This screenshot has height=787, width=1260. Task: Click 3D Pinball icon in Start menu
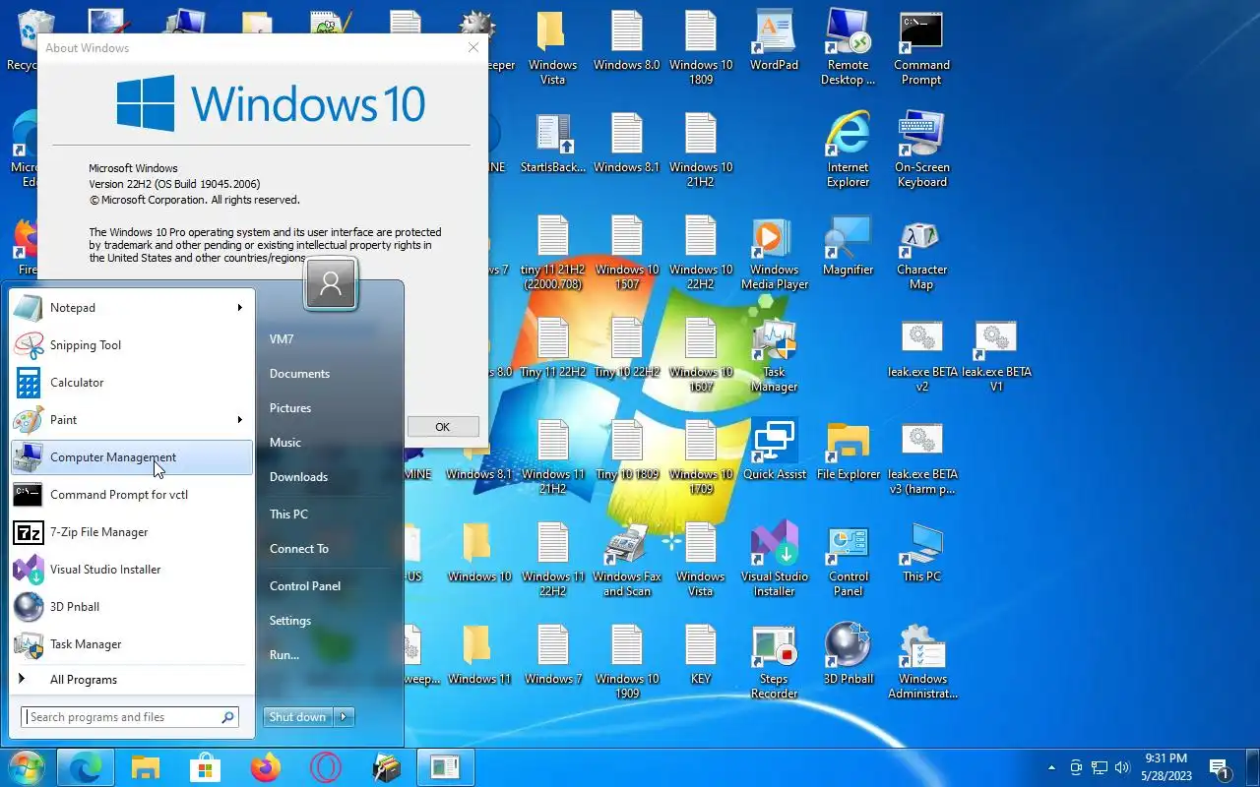(x=28, y=607)
